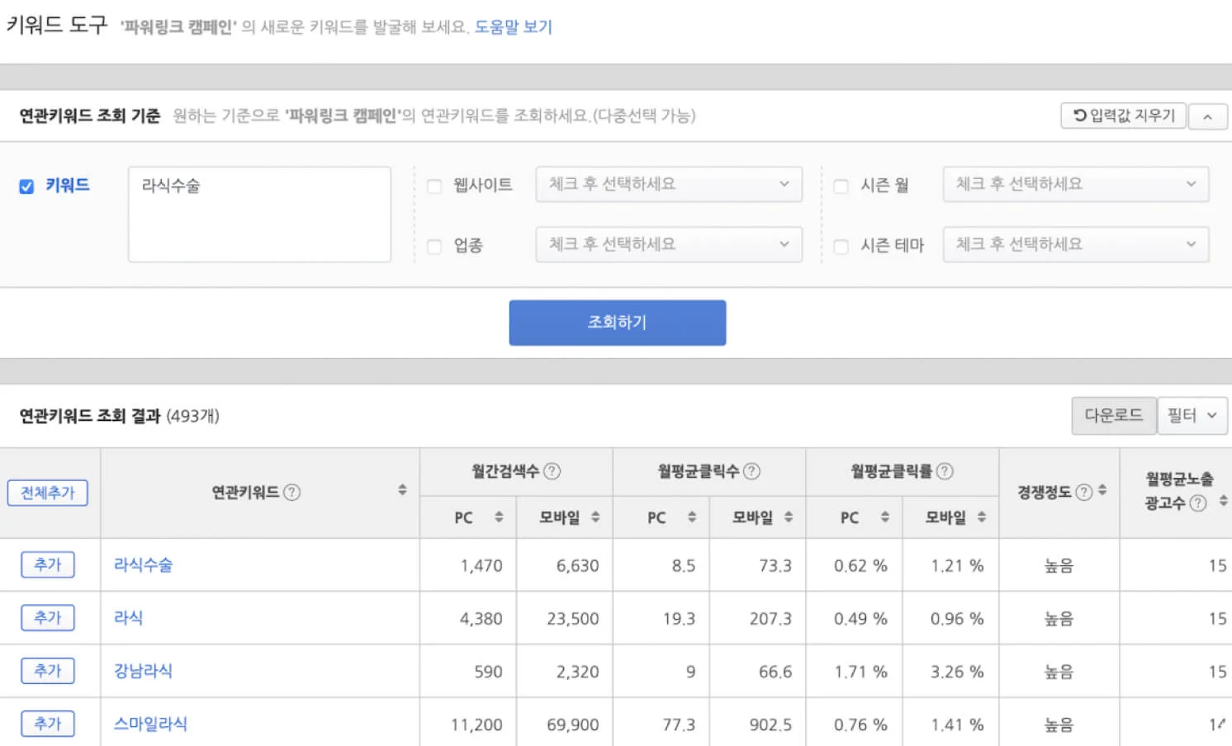Screen dimensions: 1232x746
Task: Click the 조회하기 search button
Action: click(x=618, y=323)
